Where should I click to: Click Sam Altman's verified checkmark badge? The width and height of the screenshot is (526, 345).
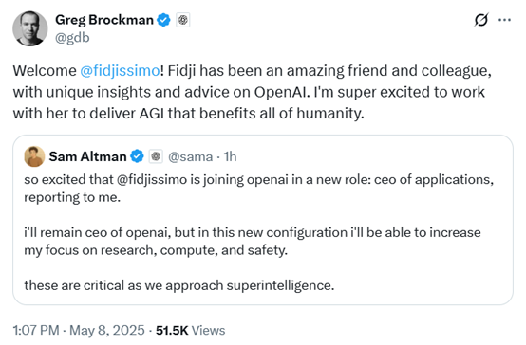[137, 156]
